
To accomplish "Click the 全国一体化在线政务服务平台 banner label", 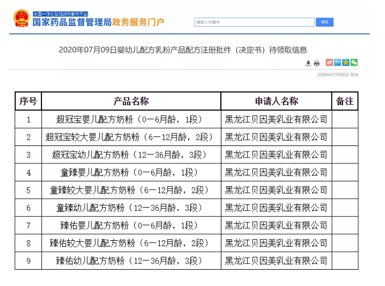I will click(x=61, y=14).
